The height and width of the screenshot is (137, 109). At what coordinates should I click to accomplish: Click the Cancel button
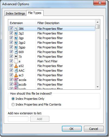point(94,129)
